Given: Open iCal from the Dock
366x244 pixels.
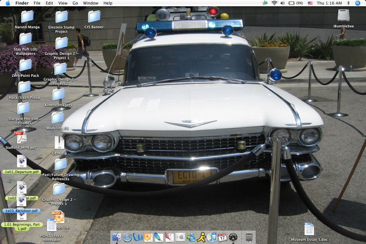Looking at the screenshot, I should pyautogui.click(x=222, y=237).
